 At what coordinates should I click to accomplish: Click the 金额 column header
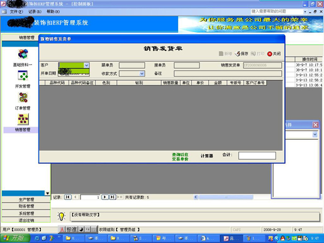point(218,83)
